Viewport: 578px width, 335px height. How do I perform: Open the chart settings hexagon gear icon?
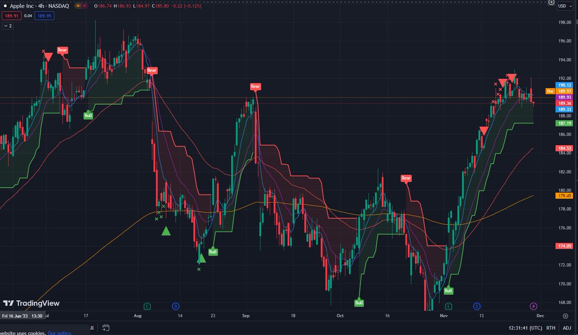click(x=565, y=316)
